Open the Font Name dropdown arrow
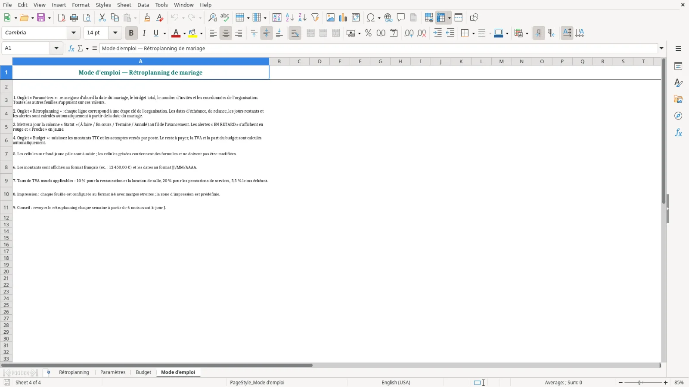Viewport: 689px width, 387px height. coord(74,33)
